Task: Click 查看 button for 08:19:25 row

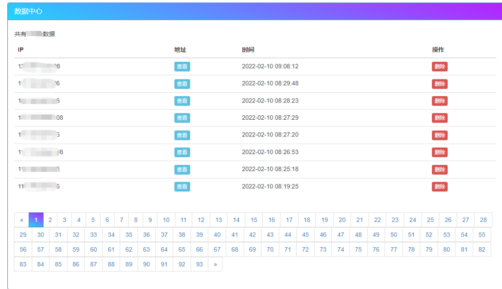Action: (x=182, y=186)
